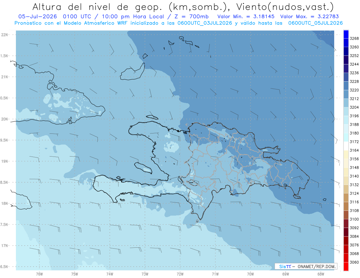Screen dimensions: 360x278
Task: Select initialization time '0600UTC_03JUL2026'
Action: point(204,23)
